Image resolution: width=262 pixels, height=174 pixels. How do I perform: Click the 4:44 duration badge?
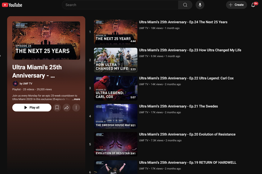tap(133, 41)
